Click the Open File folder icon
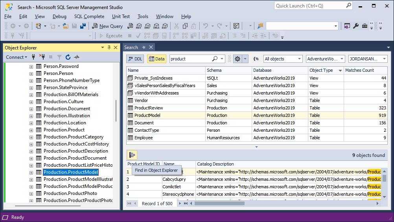This screenshot has width=394, height=222. pos(66,26)
